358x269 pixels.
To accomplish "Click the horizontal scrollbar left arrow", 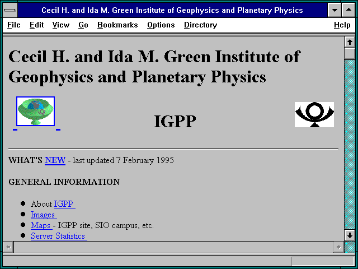I will (8, 247).
